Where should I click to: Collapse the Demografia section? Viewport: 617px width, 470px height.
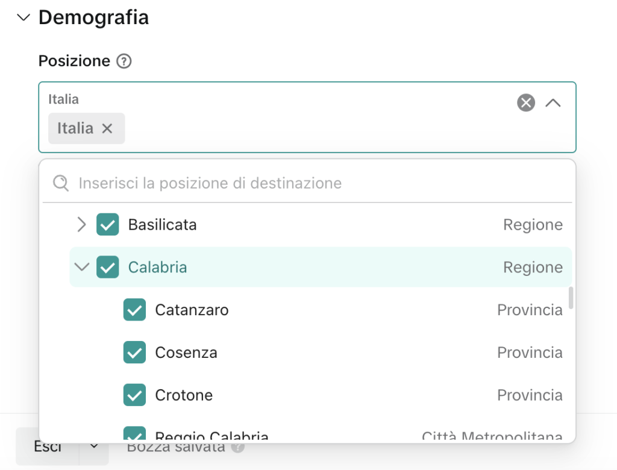(23, 18)
